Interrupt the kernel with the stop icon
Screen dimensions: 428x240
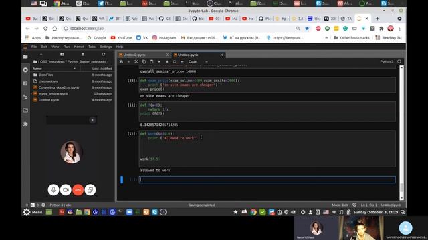pos(167,62)
